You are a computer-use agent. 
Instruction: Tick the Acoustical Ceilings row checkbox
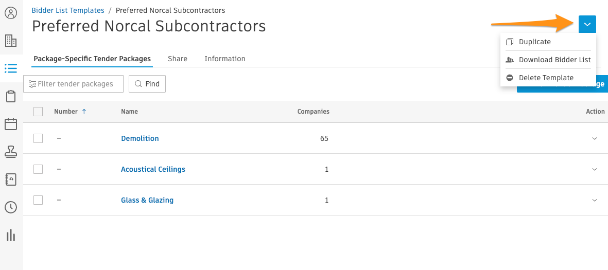[x=38, y=169]
